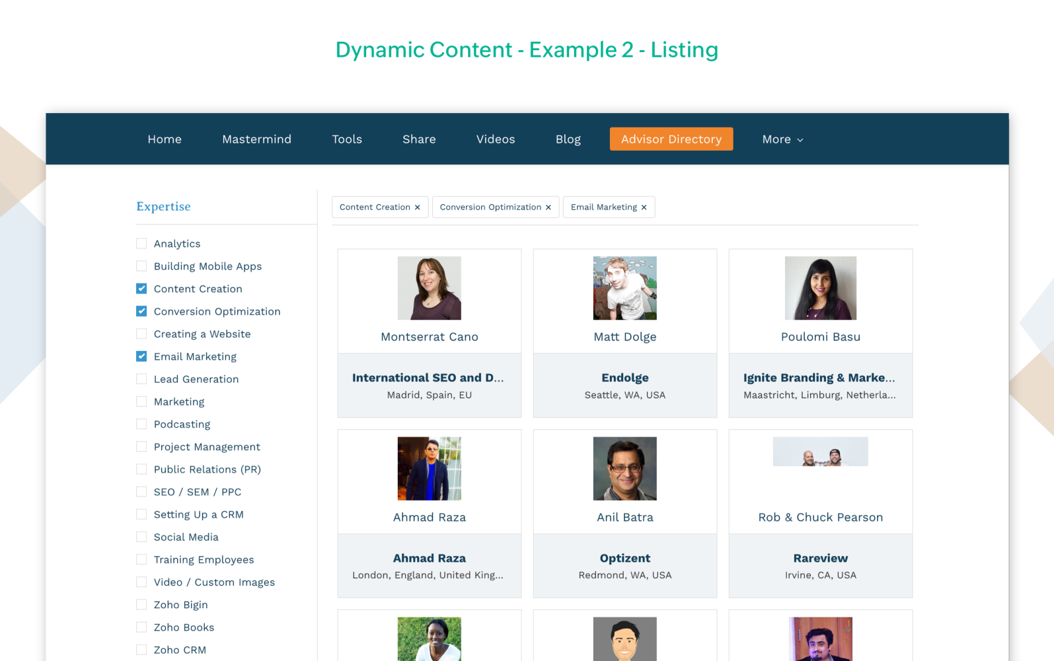The height and width of the screenshot is (661, 1054).
Task: Open the Tools menu item
Action: pos(347,139)
